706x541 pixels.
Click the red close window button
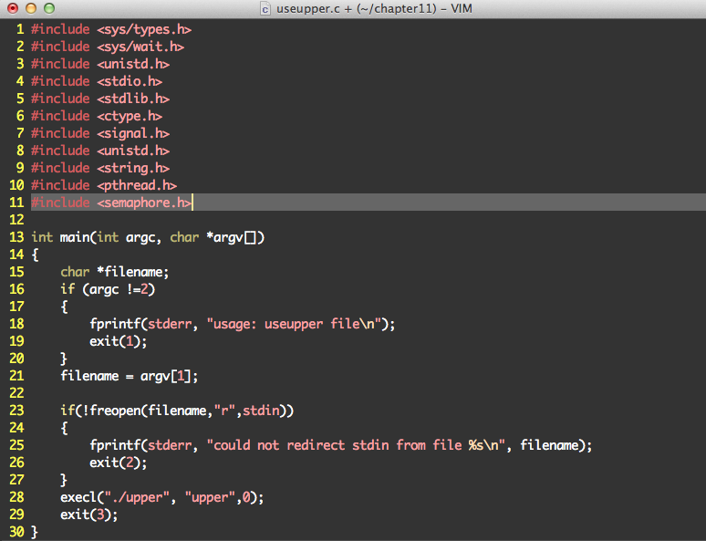[x=13, y=8]
